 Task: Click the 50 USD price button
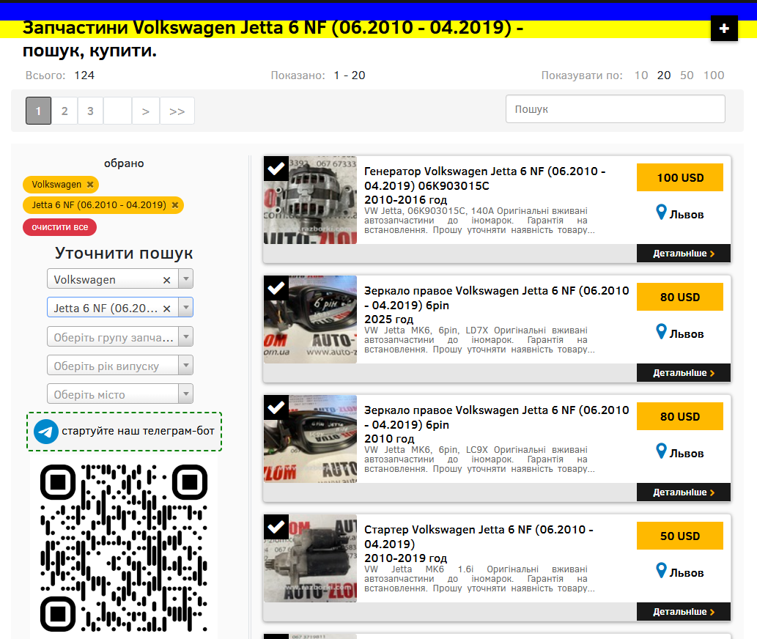[x=680, y=536]
